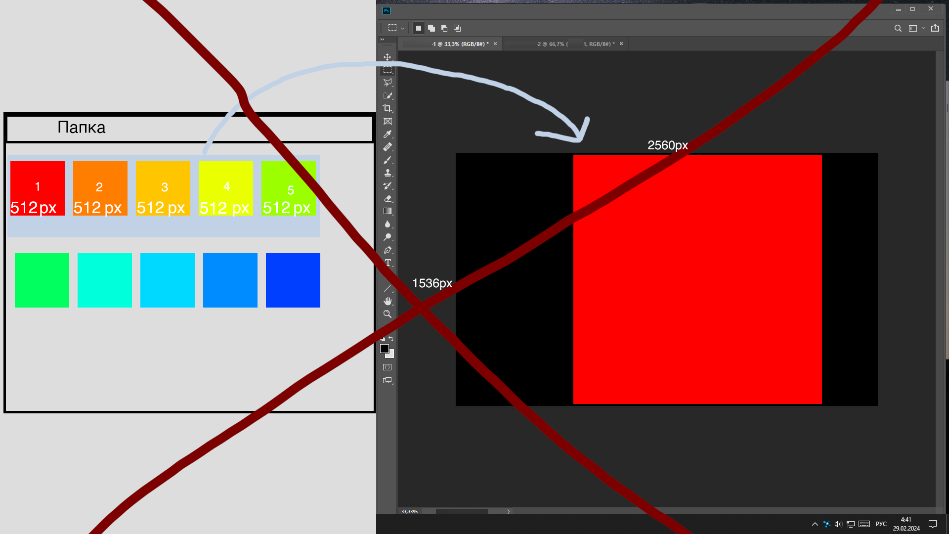
Task: Select the Brush tool
Action: [388, 160]
